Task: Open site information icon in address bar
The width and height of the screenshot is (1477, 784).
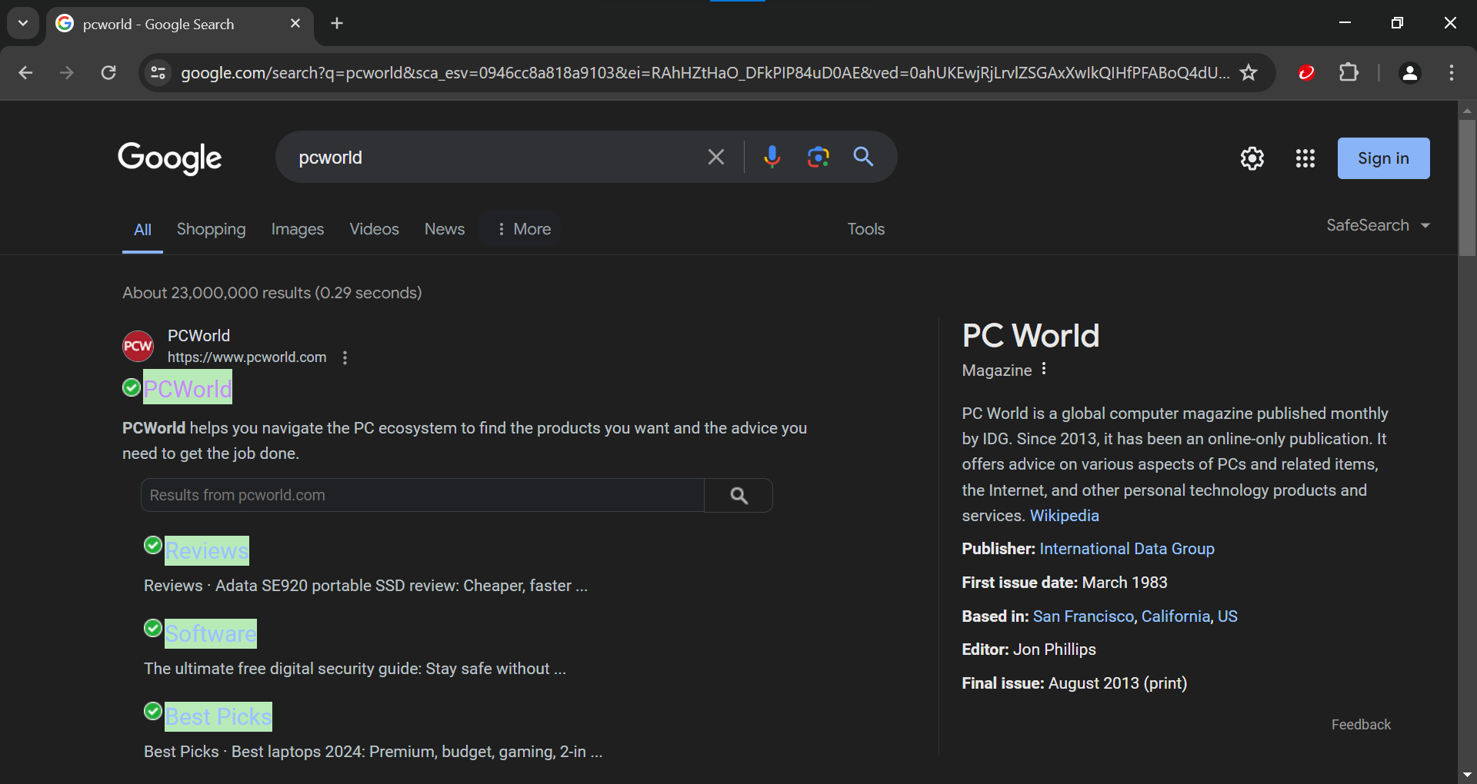Action: pos(158,73)
